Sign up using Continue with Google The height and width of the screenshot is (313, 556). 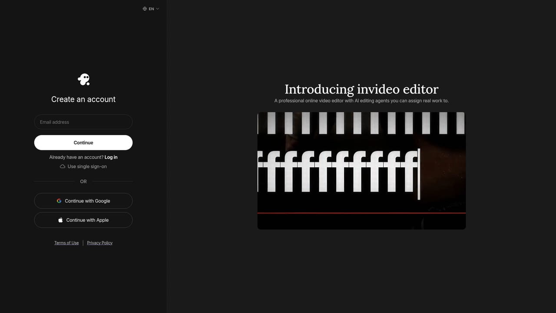tap(83, 201)
